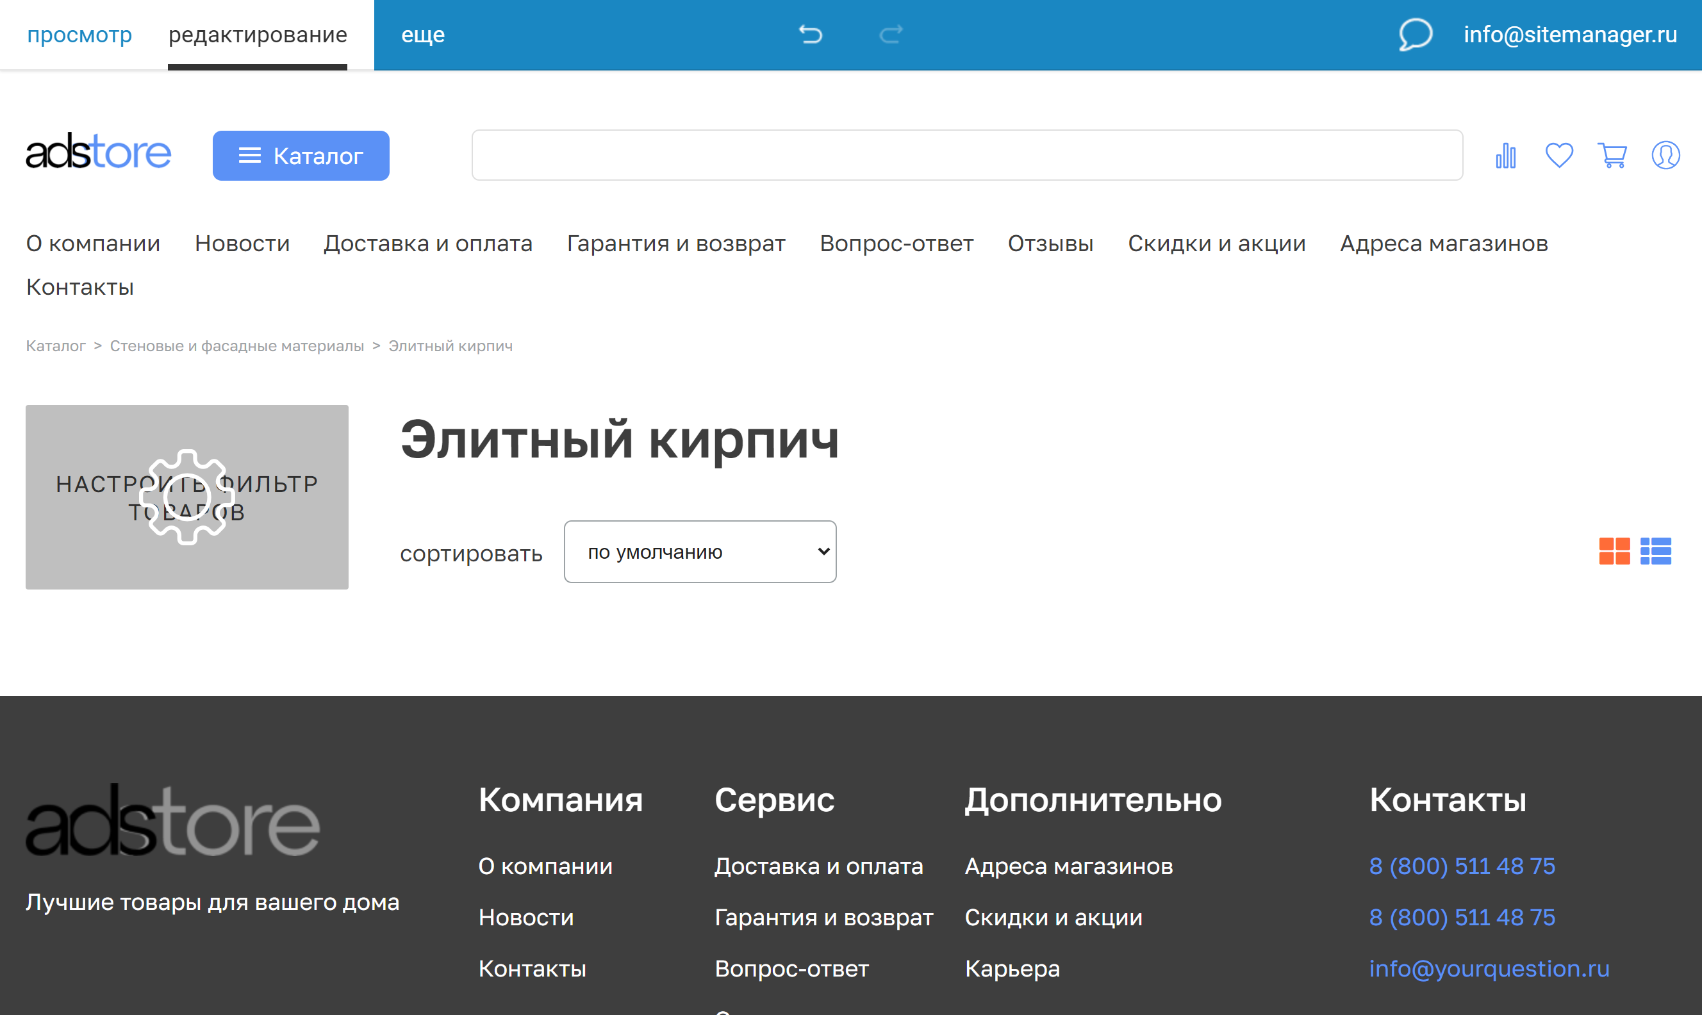Open the shopping cart icon

1612,155
